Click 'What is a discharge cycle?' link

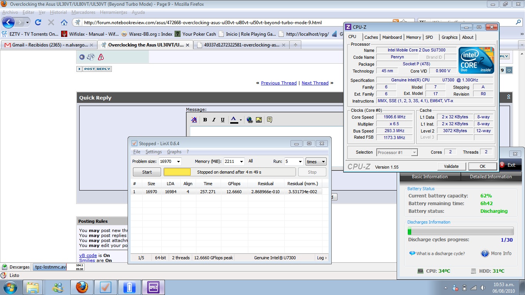pos(440,254)
